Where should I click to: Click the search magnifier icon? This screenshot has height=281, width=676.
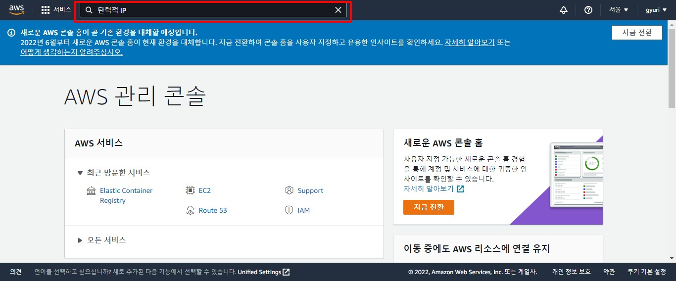(x=89, y=10)
